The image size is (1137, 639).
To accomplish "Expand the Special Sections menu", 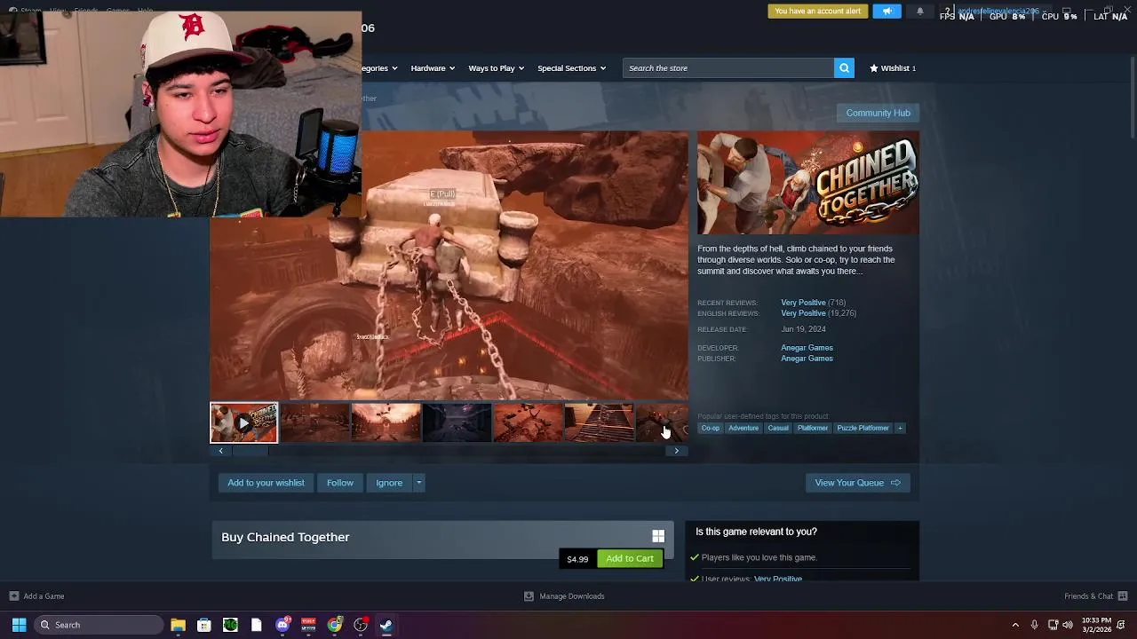I will pyautogui.click(x=571, y=68).
